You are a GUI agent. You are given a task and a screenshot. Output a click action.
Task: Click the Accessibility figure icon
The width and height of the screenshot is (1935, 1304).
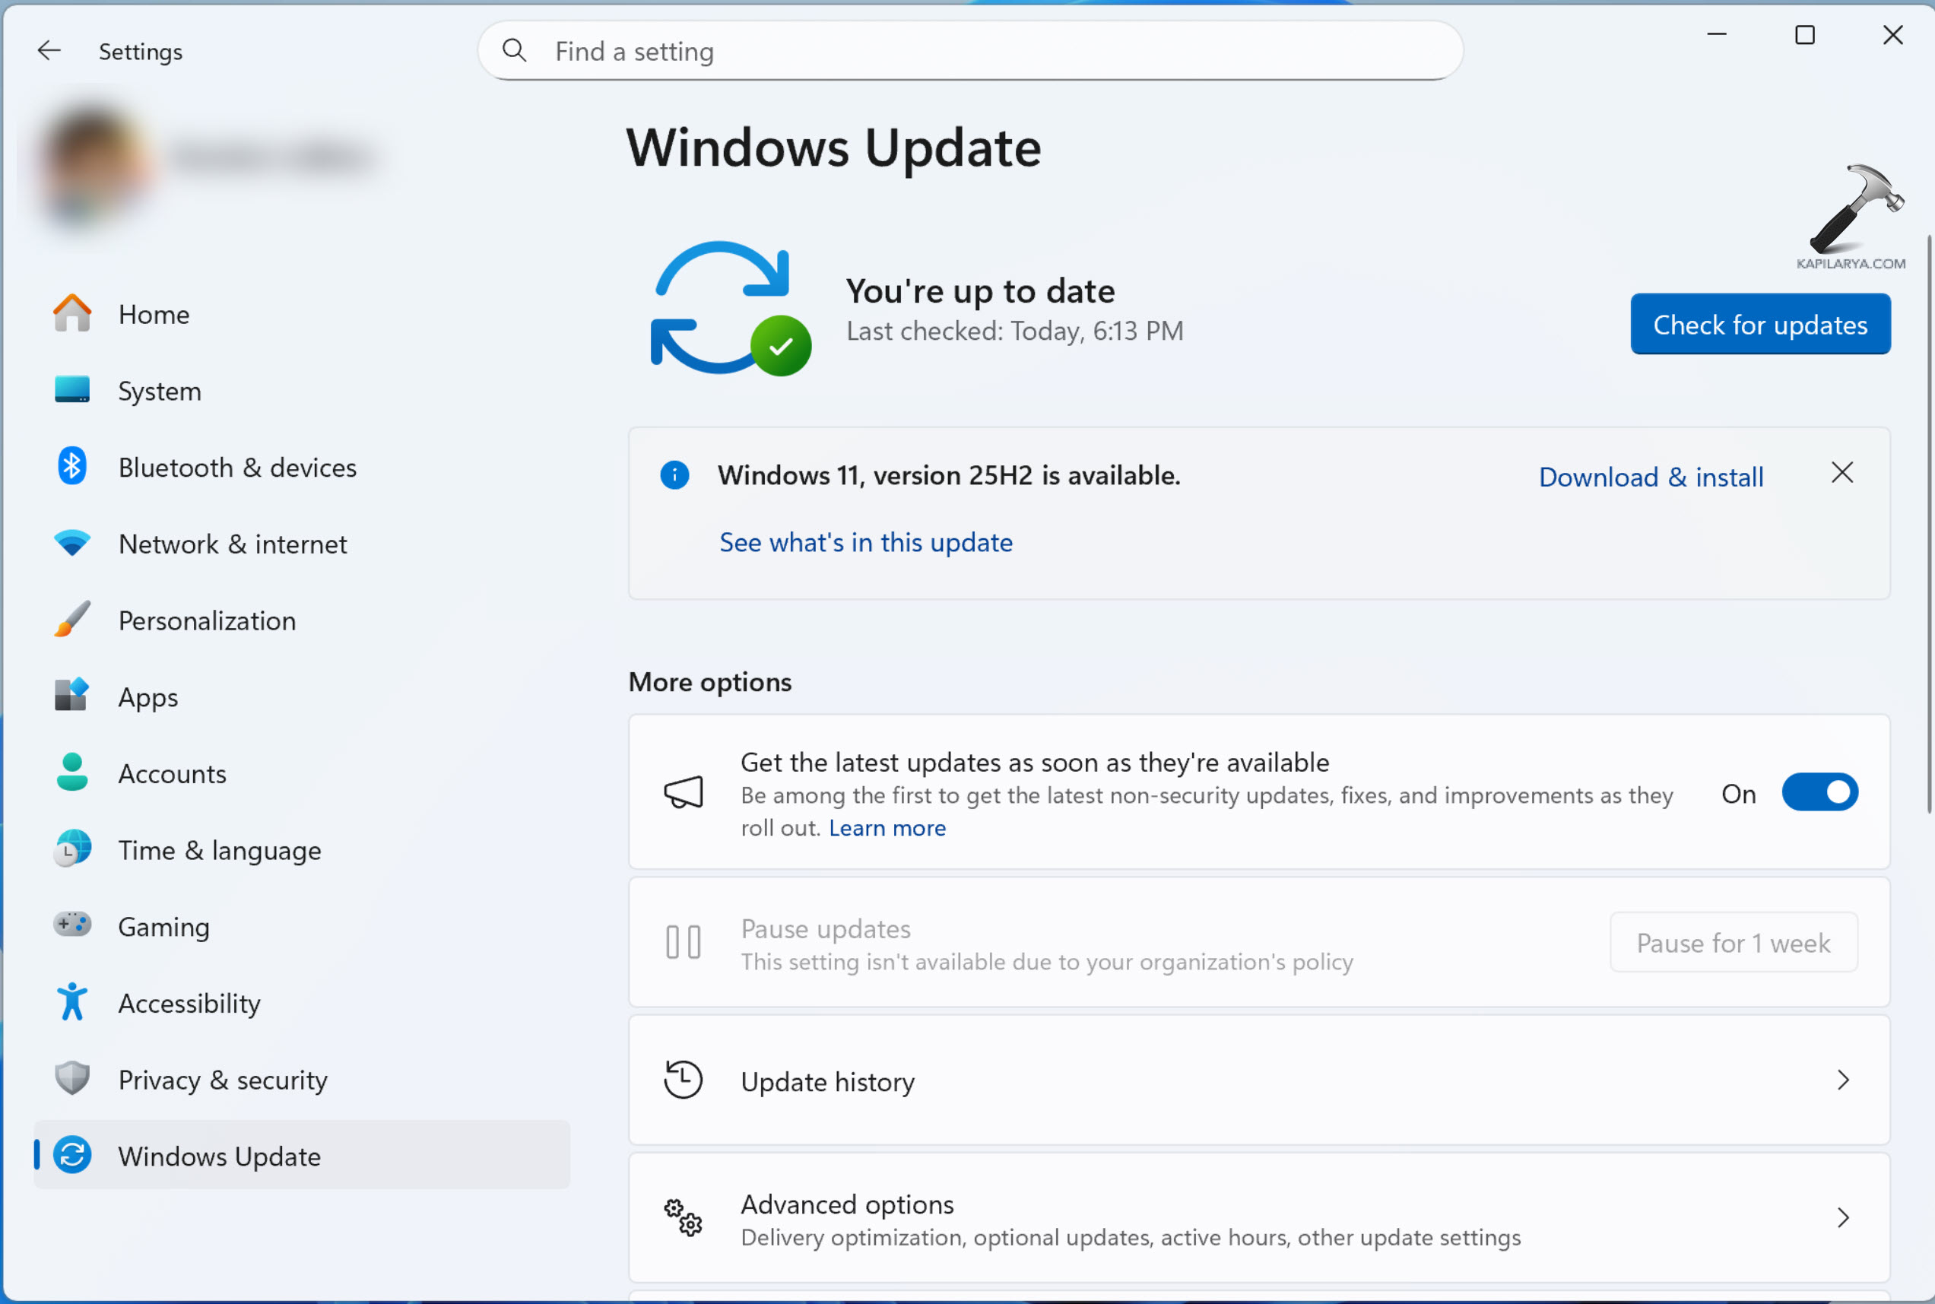(71, 1002)
